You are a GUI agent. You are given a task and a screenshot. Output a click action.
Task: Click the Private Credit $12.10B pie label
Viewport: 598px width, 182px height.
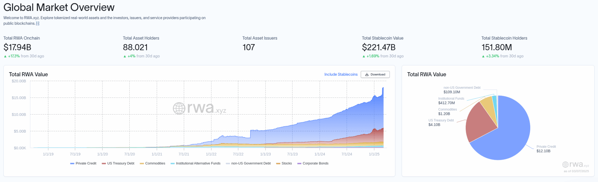tap(546, 149)
